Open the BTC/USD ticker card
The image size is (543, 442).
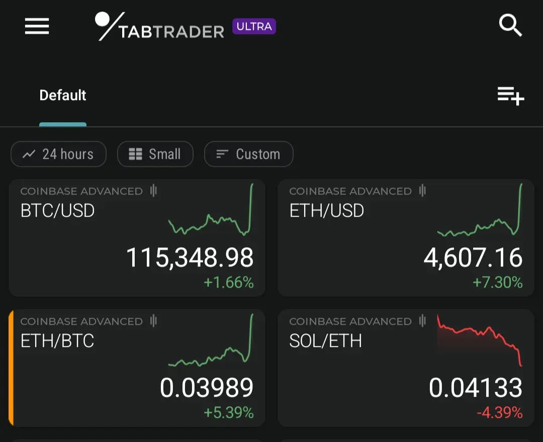(x=137, y=238)
